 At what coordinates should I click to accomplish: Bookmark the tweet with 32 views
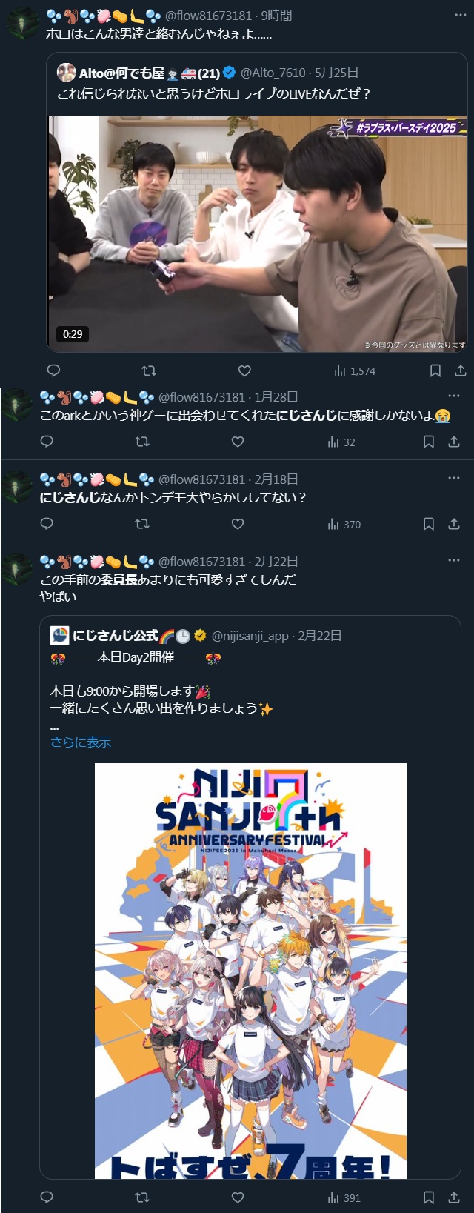[x=429, y=442]
